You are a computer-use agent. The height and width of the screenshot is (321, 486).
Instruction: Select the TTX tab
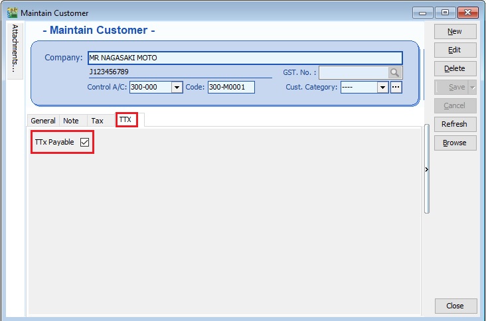[125, 119]
